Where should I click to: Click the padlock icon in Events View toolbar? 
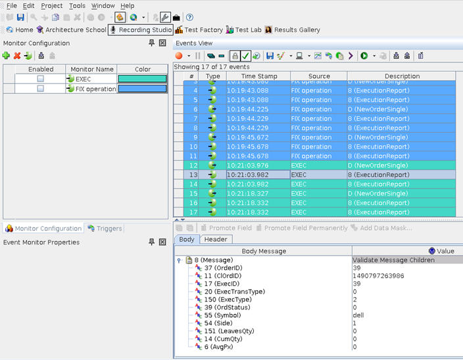(x=235, y=56)
